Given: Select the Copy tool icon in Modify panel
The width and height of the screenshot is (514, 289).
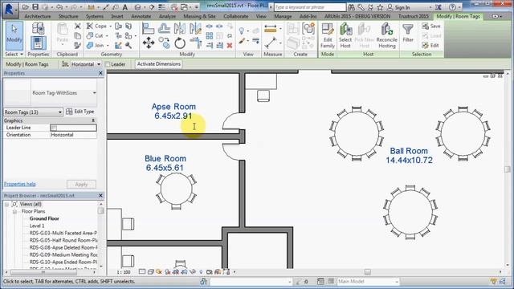Looking at the screenshot, I should tap(164, 43).
